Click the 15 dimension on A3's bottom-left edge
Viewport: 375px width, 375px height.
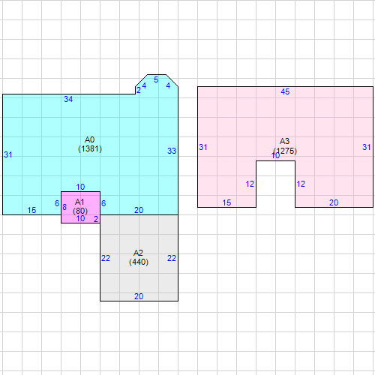pos(226,202)
